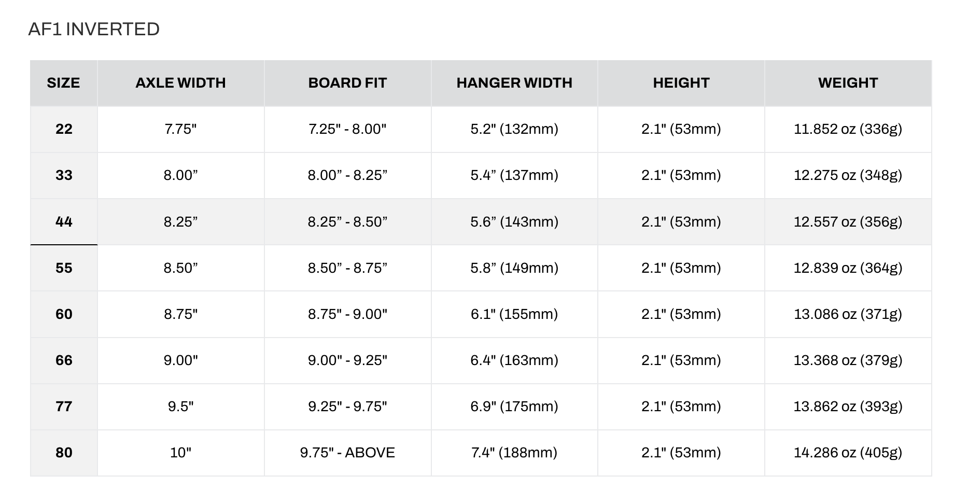This screenshot has height=503, width=954.
Task: Click the 13.086 oz (371g) weight cell
Action: click(x=848, y=314)
